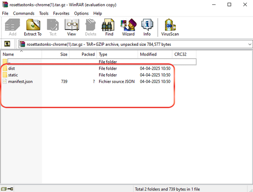
Task: Sort by the CRC32 column header
Action: coord(184,54)
